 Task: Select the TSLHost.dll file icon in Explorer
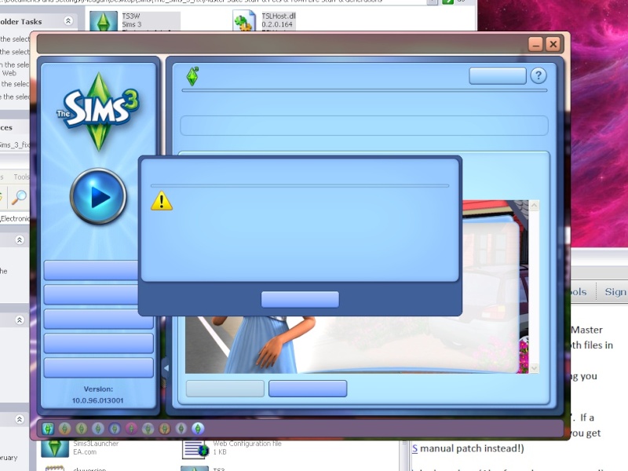(244, 21)
